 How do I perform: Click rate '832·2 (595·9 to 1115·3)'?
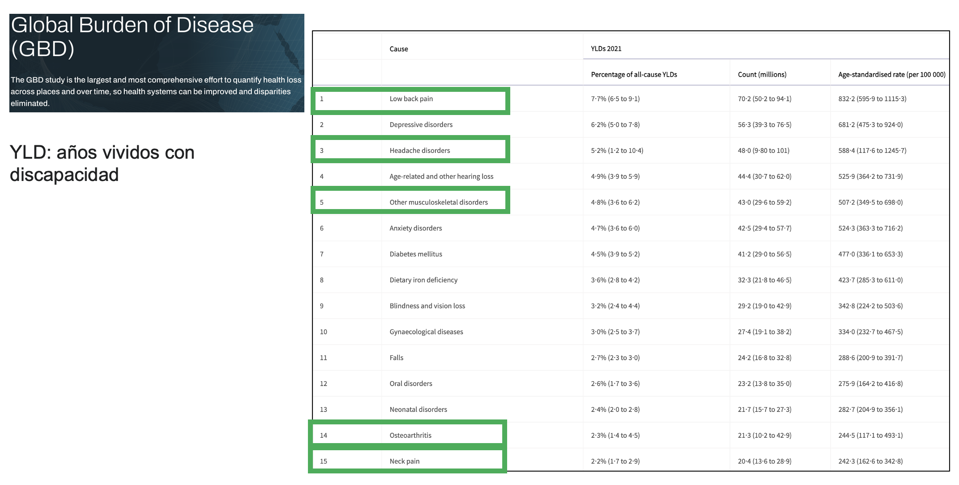872,99
